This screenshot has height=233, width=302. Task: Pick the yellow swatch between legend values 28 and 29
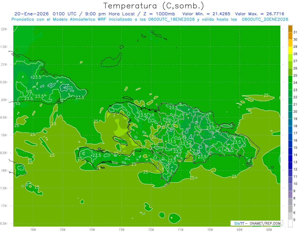pos(290,51)
